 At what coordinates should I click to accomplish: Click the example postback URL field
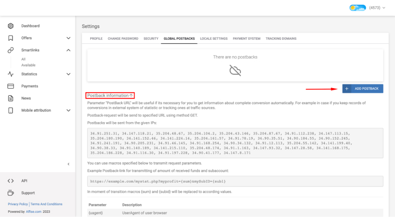235,181
